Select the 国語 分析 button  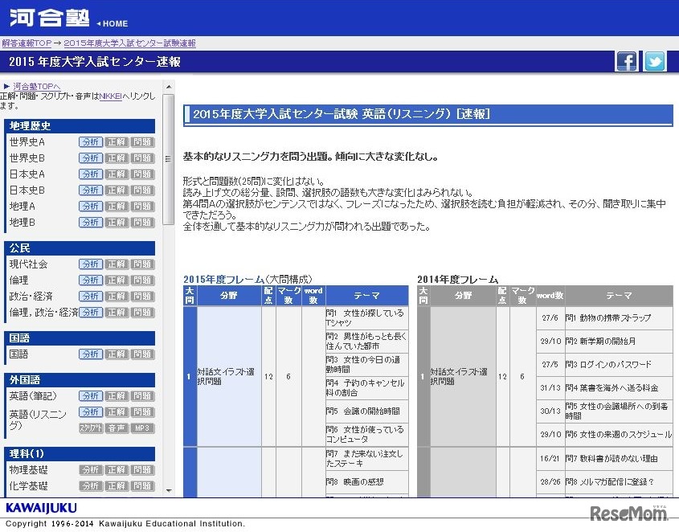click(x=90, y=354)
